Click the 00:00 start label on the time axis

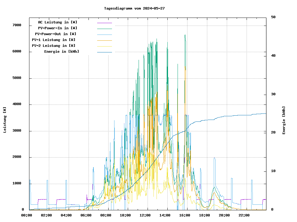point(27,215)
